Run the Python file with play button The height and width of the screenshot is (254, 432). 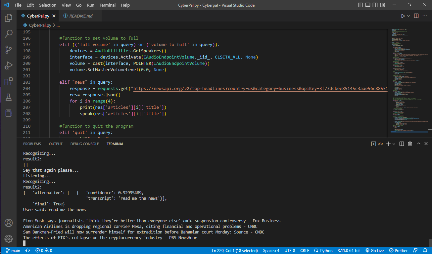pyautogui.click(x=403, y=16)
